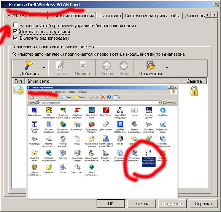Click the Добавить wizard wand icon
The image size is (221, 212).
coord(29,65)
